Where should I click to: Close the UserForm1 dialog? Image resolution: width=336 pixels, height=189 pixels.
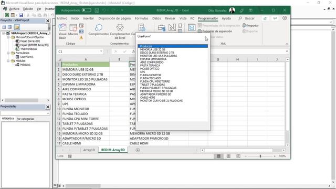206,37
